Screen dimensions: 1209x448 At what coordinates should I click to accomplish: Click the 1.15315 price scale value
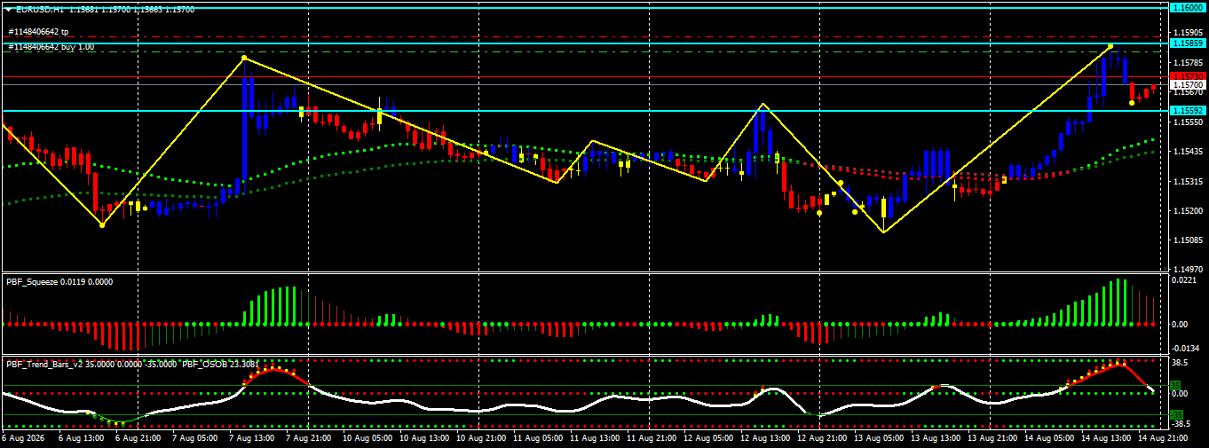[1188, 181]
